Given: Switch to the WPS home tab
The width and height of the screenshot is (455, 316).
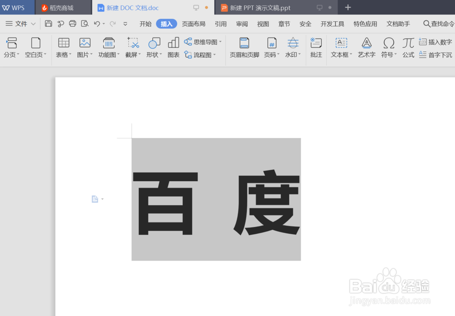Looking at the screenshot, I should 17,8.
